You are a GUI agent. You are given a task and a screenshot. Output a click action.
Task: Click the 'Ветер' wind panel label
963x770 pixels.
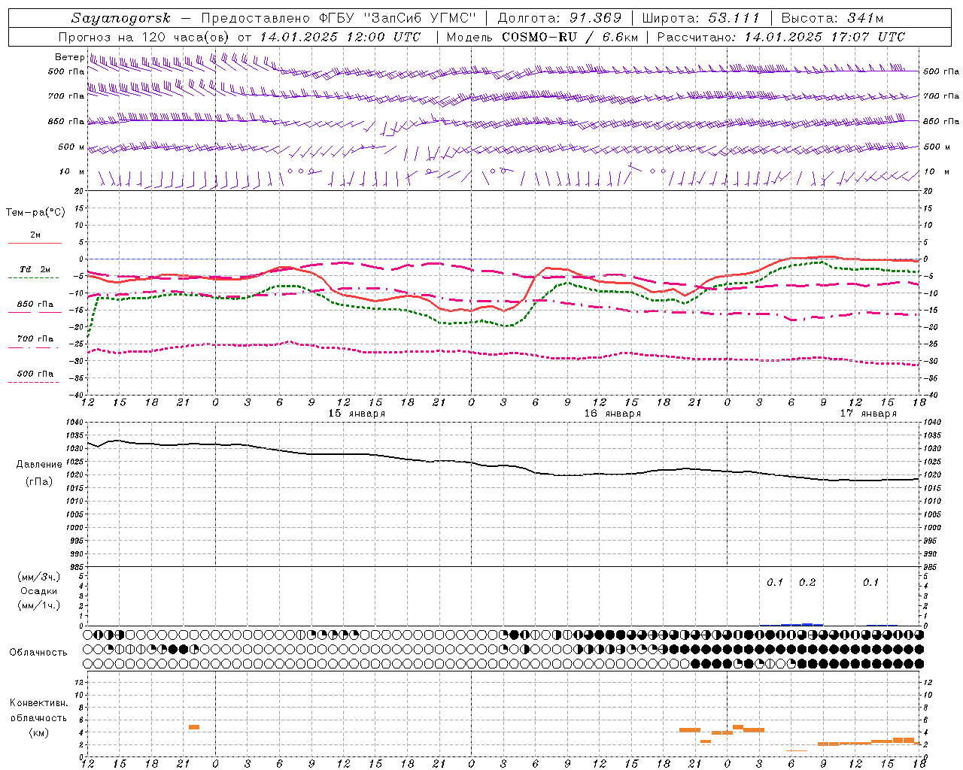(x=70, y=57)
